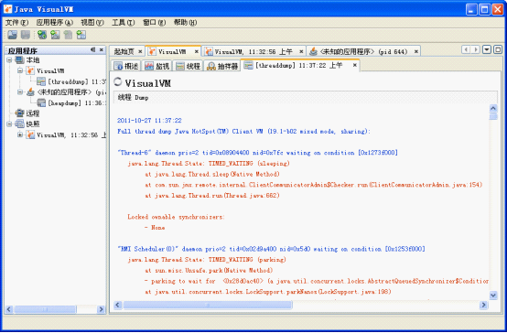Click the scroll documents right arrow

click(475, 49)
